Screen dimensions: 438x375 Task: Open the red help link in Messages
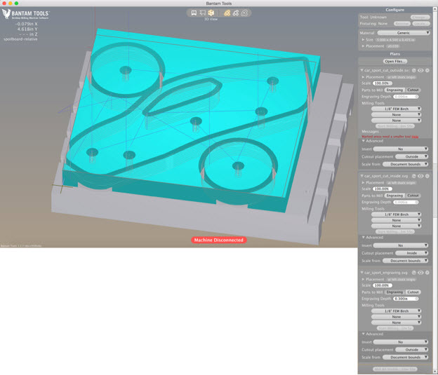tap(415, 137)
